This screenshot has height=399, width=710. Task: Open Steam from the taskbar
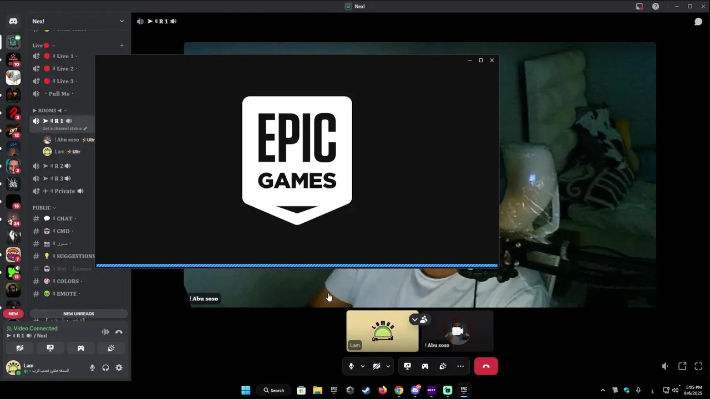click(366, 390)
